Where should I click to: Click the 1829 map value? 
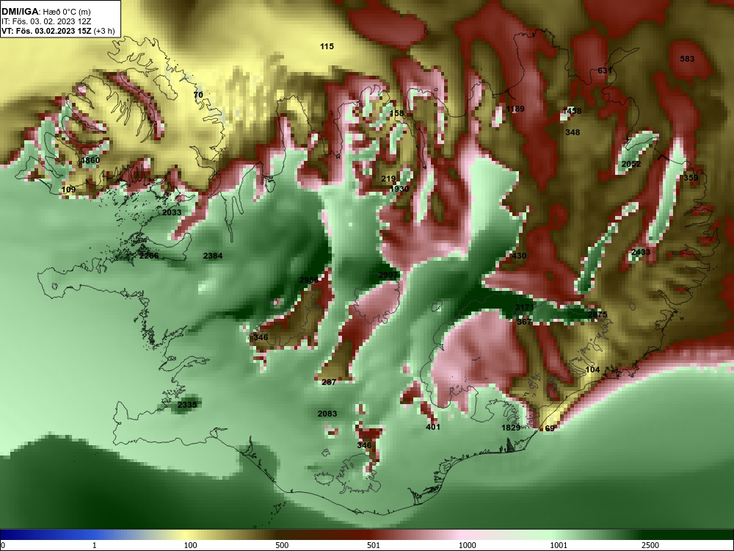(x=511, y=428)
